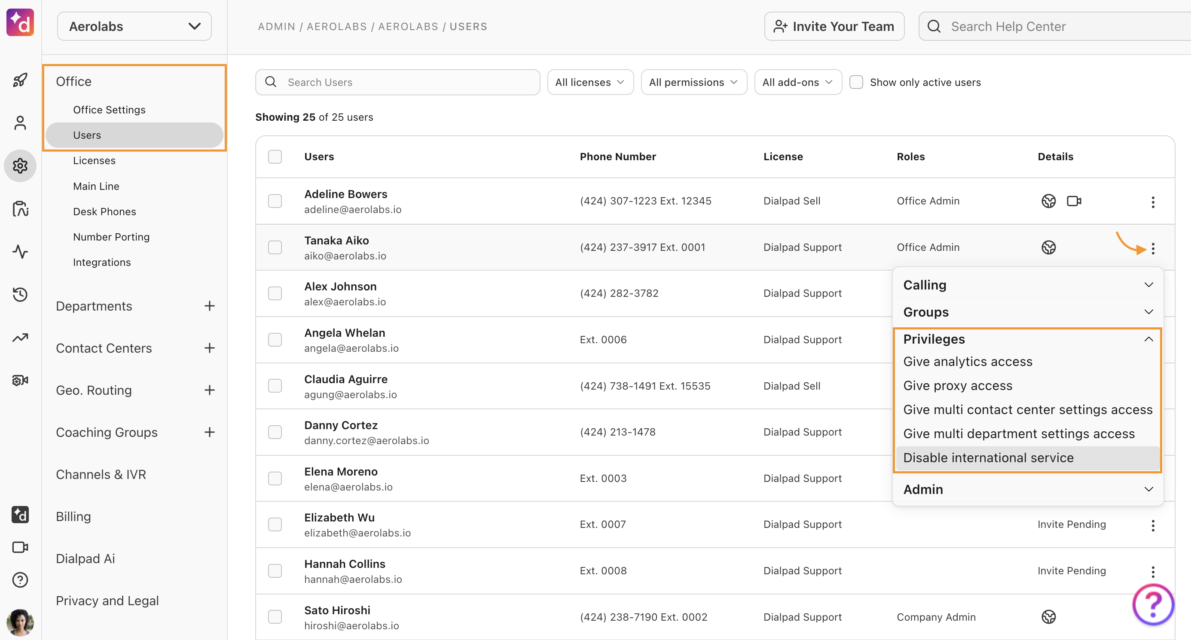Check the box for Tanaka Aiko
1191x640 pixels.
275,247
